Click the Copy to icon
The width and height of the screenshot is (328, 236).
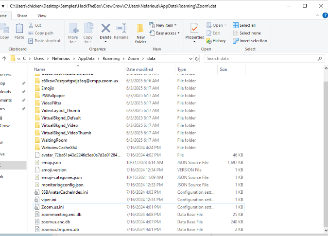tap(89, 28)
